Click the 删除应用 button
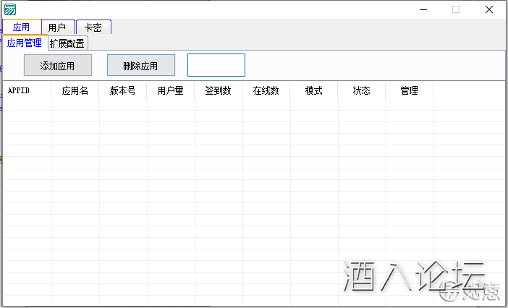Viewport: 508px width, 308px height. pos(140,66)
